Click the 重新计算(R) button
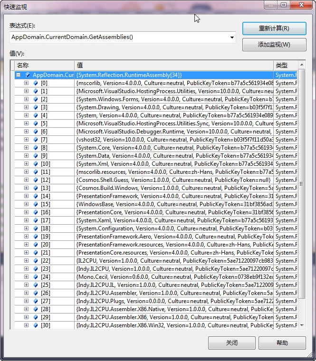This screenshot has height=361, width=316. (x=274, y=28)
